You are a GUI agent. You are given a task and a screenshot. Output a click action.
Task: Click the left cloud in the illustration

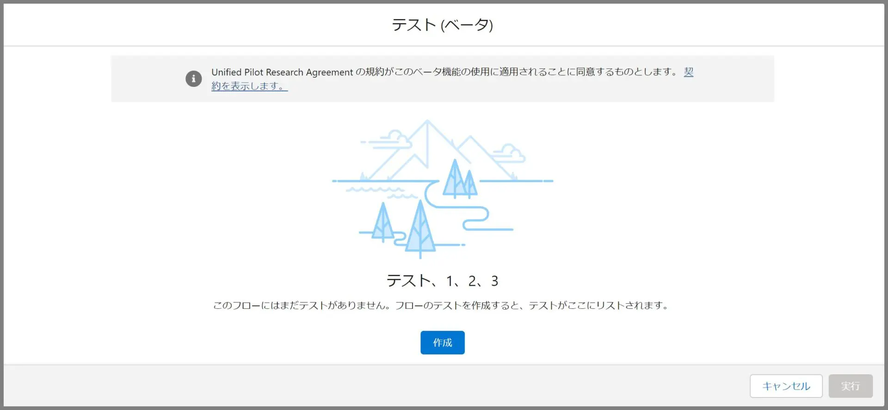394,139
